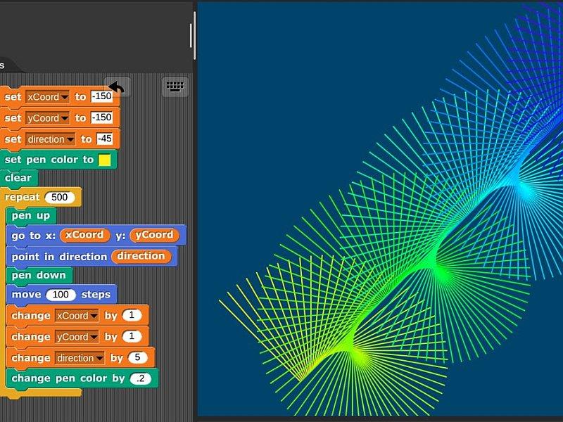563x422 pixels.
Task: Toggle keyboard entry mode icon
Action: tap(175, 87)
